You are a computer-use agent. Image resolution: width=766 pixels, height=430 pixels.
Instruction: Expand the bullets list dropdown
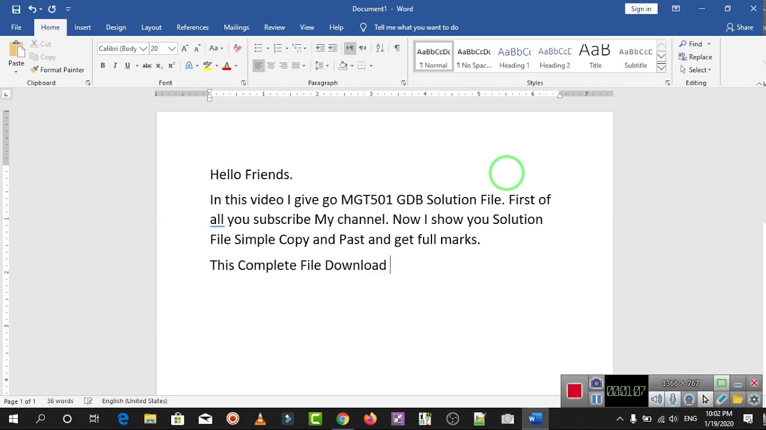268,48
